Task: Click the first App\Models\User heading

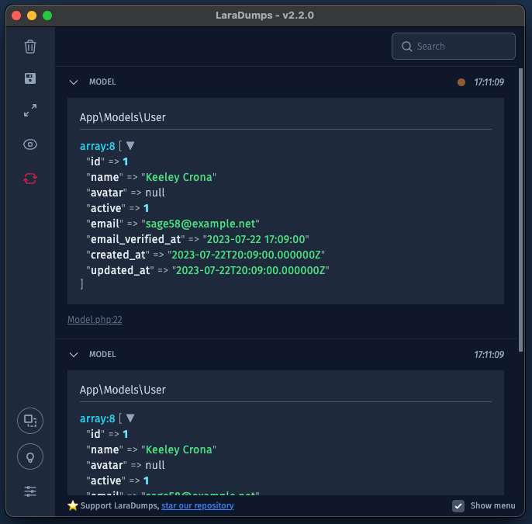Action: [x=123, y=117]
